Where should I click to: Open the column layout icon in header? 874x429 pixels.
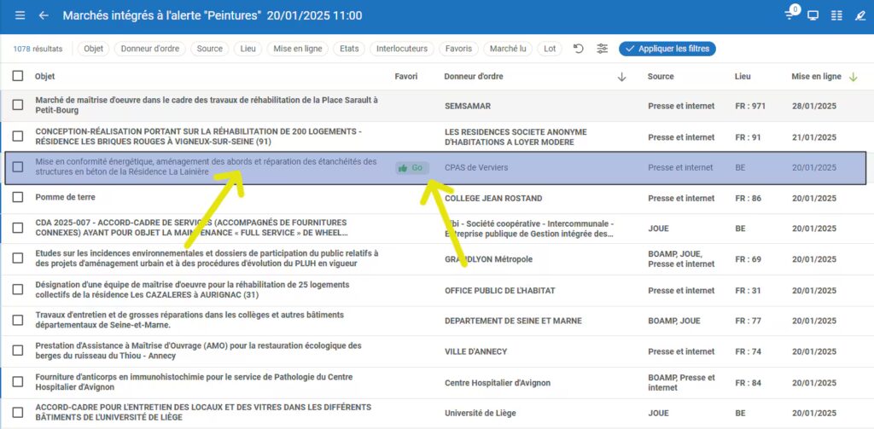[836, 15]
